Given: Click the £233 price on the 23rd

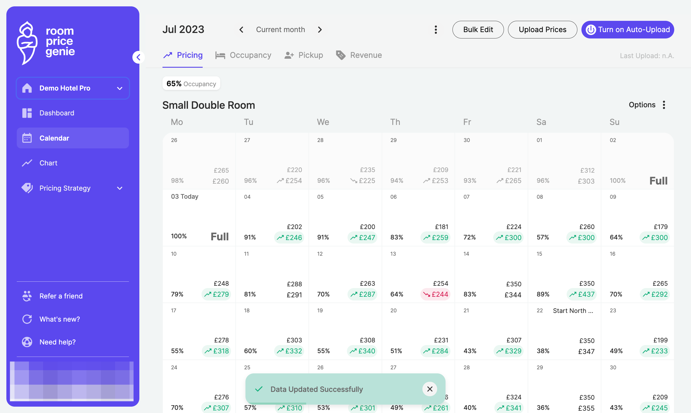Looking at the screenshot, I should tap(655, 351).
